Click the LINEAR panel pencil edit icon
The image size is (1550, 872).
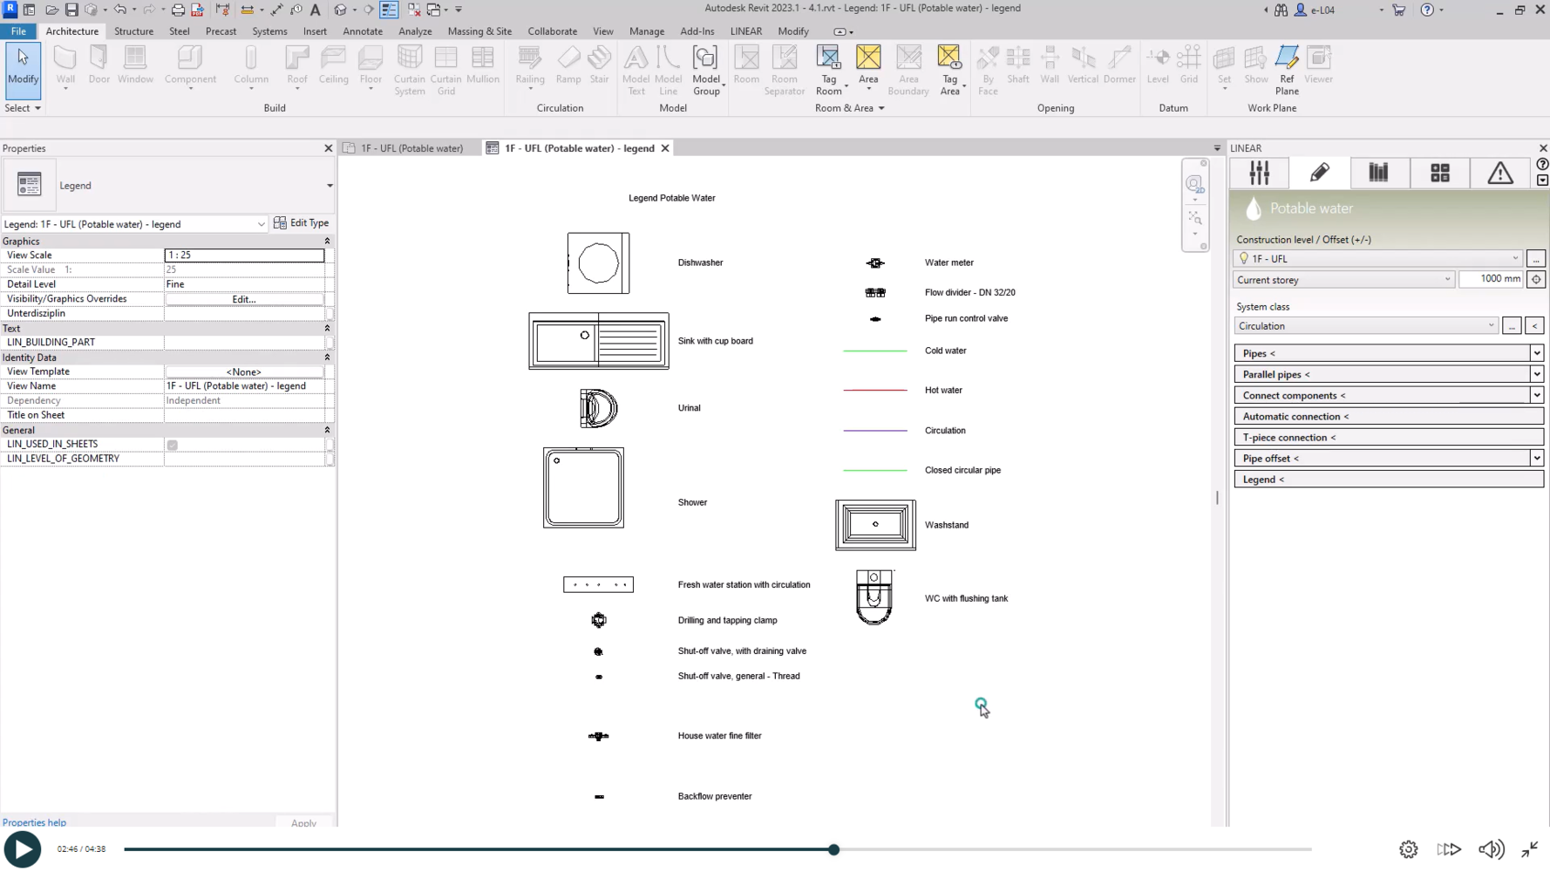(1319, 173)
